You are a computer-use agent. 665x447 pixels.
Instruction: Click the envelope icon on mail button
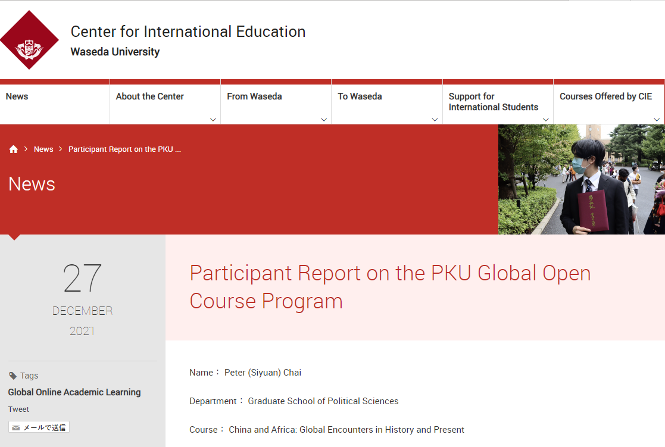[16, 427]
